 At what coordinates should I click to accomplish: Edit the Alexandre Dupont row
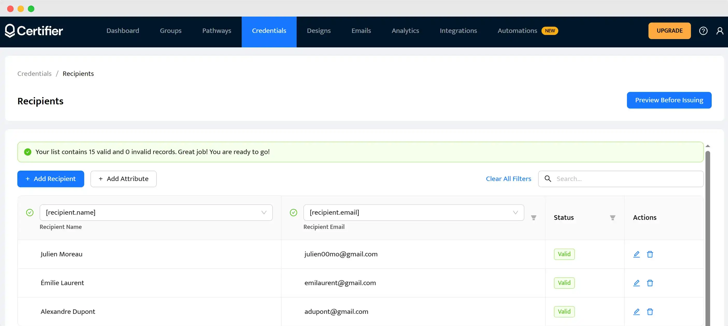coord(637,311)
